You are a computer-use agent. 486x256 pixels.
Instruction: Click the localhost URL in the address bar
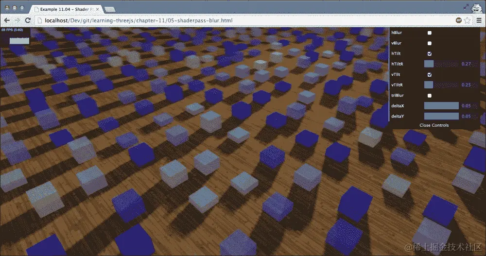tap(139, 20)
